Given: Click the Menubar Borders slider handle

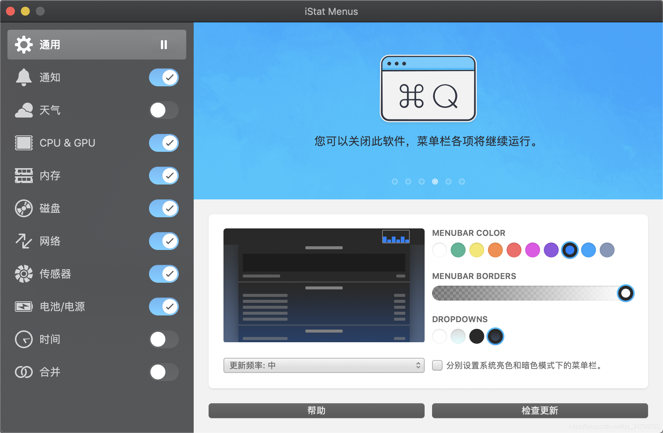Looking at the screenshot, I should 626,293.
